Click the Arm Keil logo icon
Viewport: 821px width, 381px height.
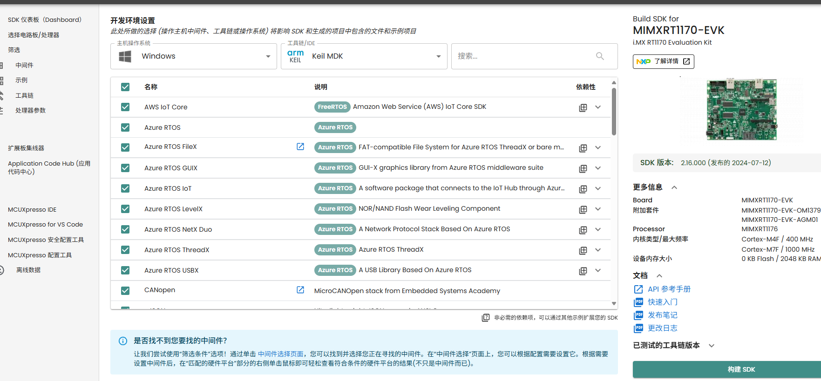tap(295, 56)
